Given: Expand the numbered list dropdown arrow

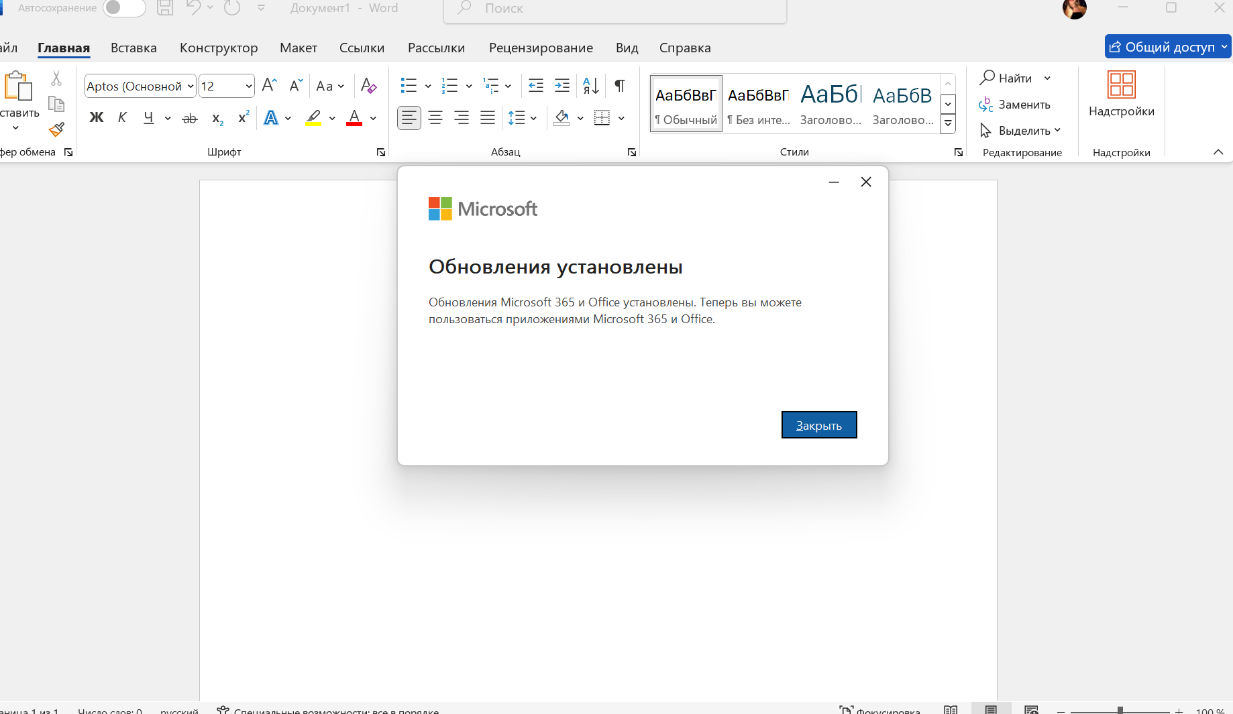Looking at the screenshot, I should tap(469, 86).
